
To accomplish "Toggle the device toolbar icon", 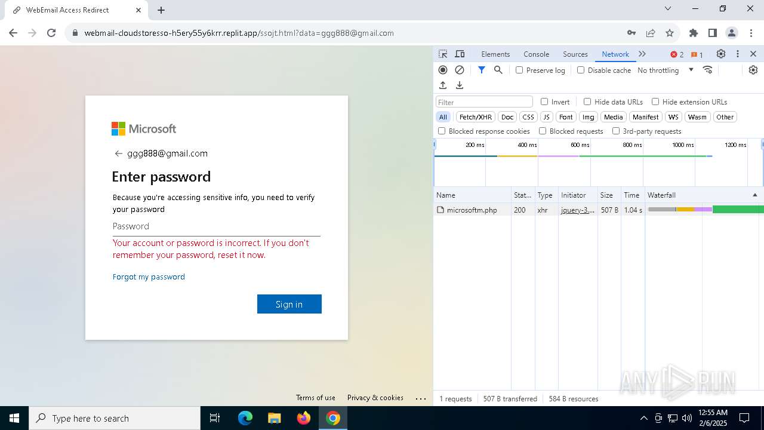I will pyautogui.click(x=460, y=54).
